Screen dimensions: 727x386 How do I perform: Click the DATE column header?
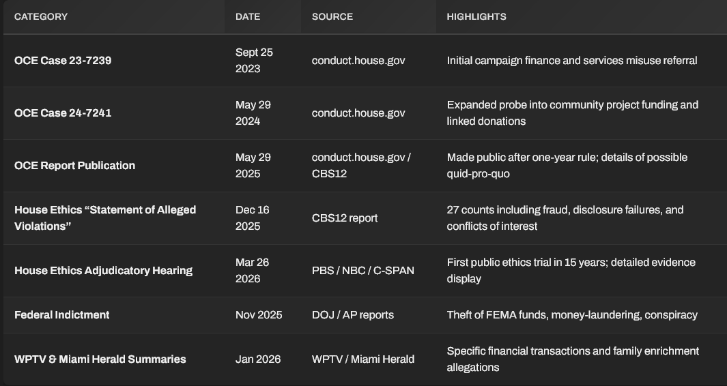click(x=248, y=16)
